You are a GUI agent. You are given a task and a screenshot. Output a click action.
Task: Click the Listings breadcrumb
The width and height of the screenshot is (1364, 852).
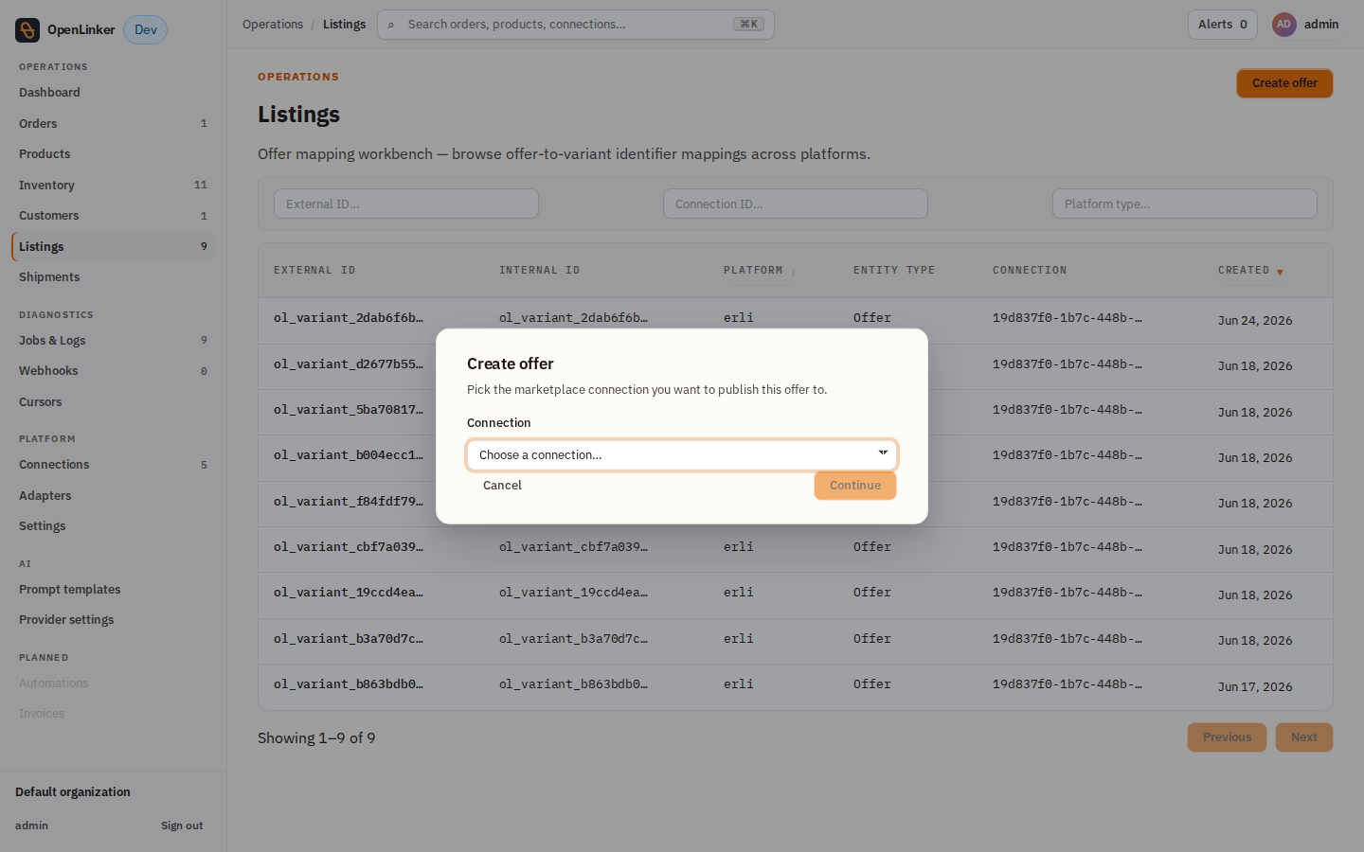point(344,25)
